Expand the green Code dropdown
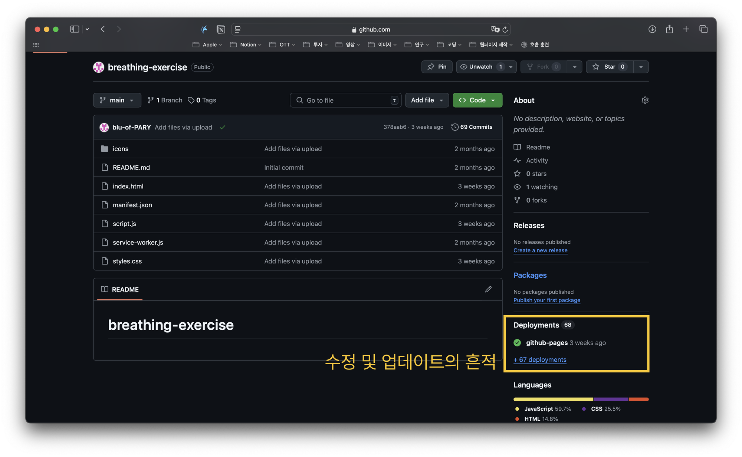The height and width of the screenshot is (457, 742). (x=477, y=100)
